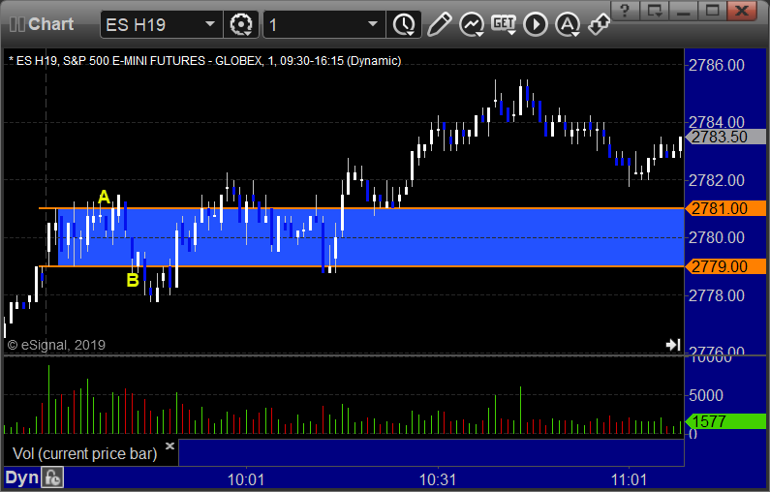
Task: Select the yellow A annotation label
Action: click(x=104, y=198)
